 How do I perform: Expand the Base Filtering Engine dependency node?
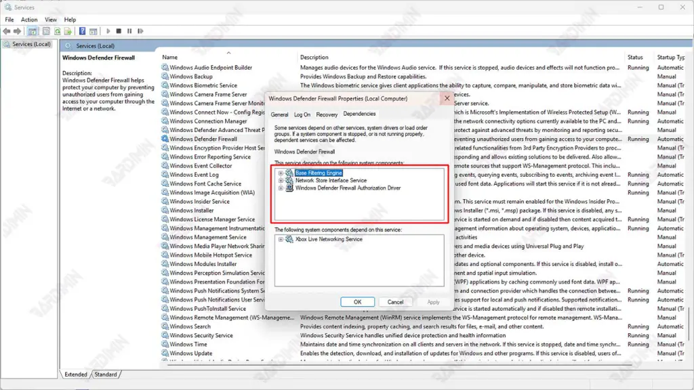281,173
